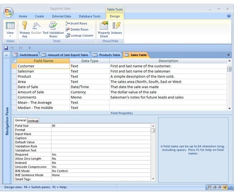Run Test Validation Rules
The width and height of the screenshot is (234, 193).
point(53,30)
